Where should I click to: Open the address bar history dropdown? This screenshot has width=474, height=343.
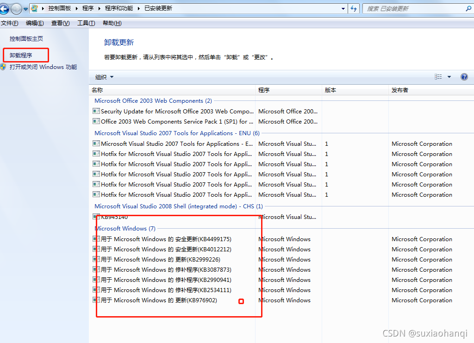pyautogui.click(x=343, y=8)
